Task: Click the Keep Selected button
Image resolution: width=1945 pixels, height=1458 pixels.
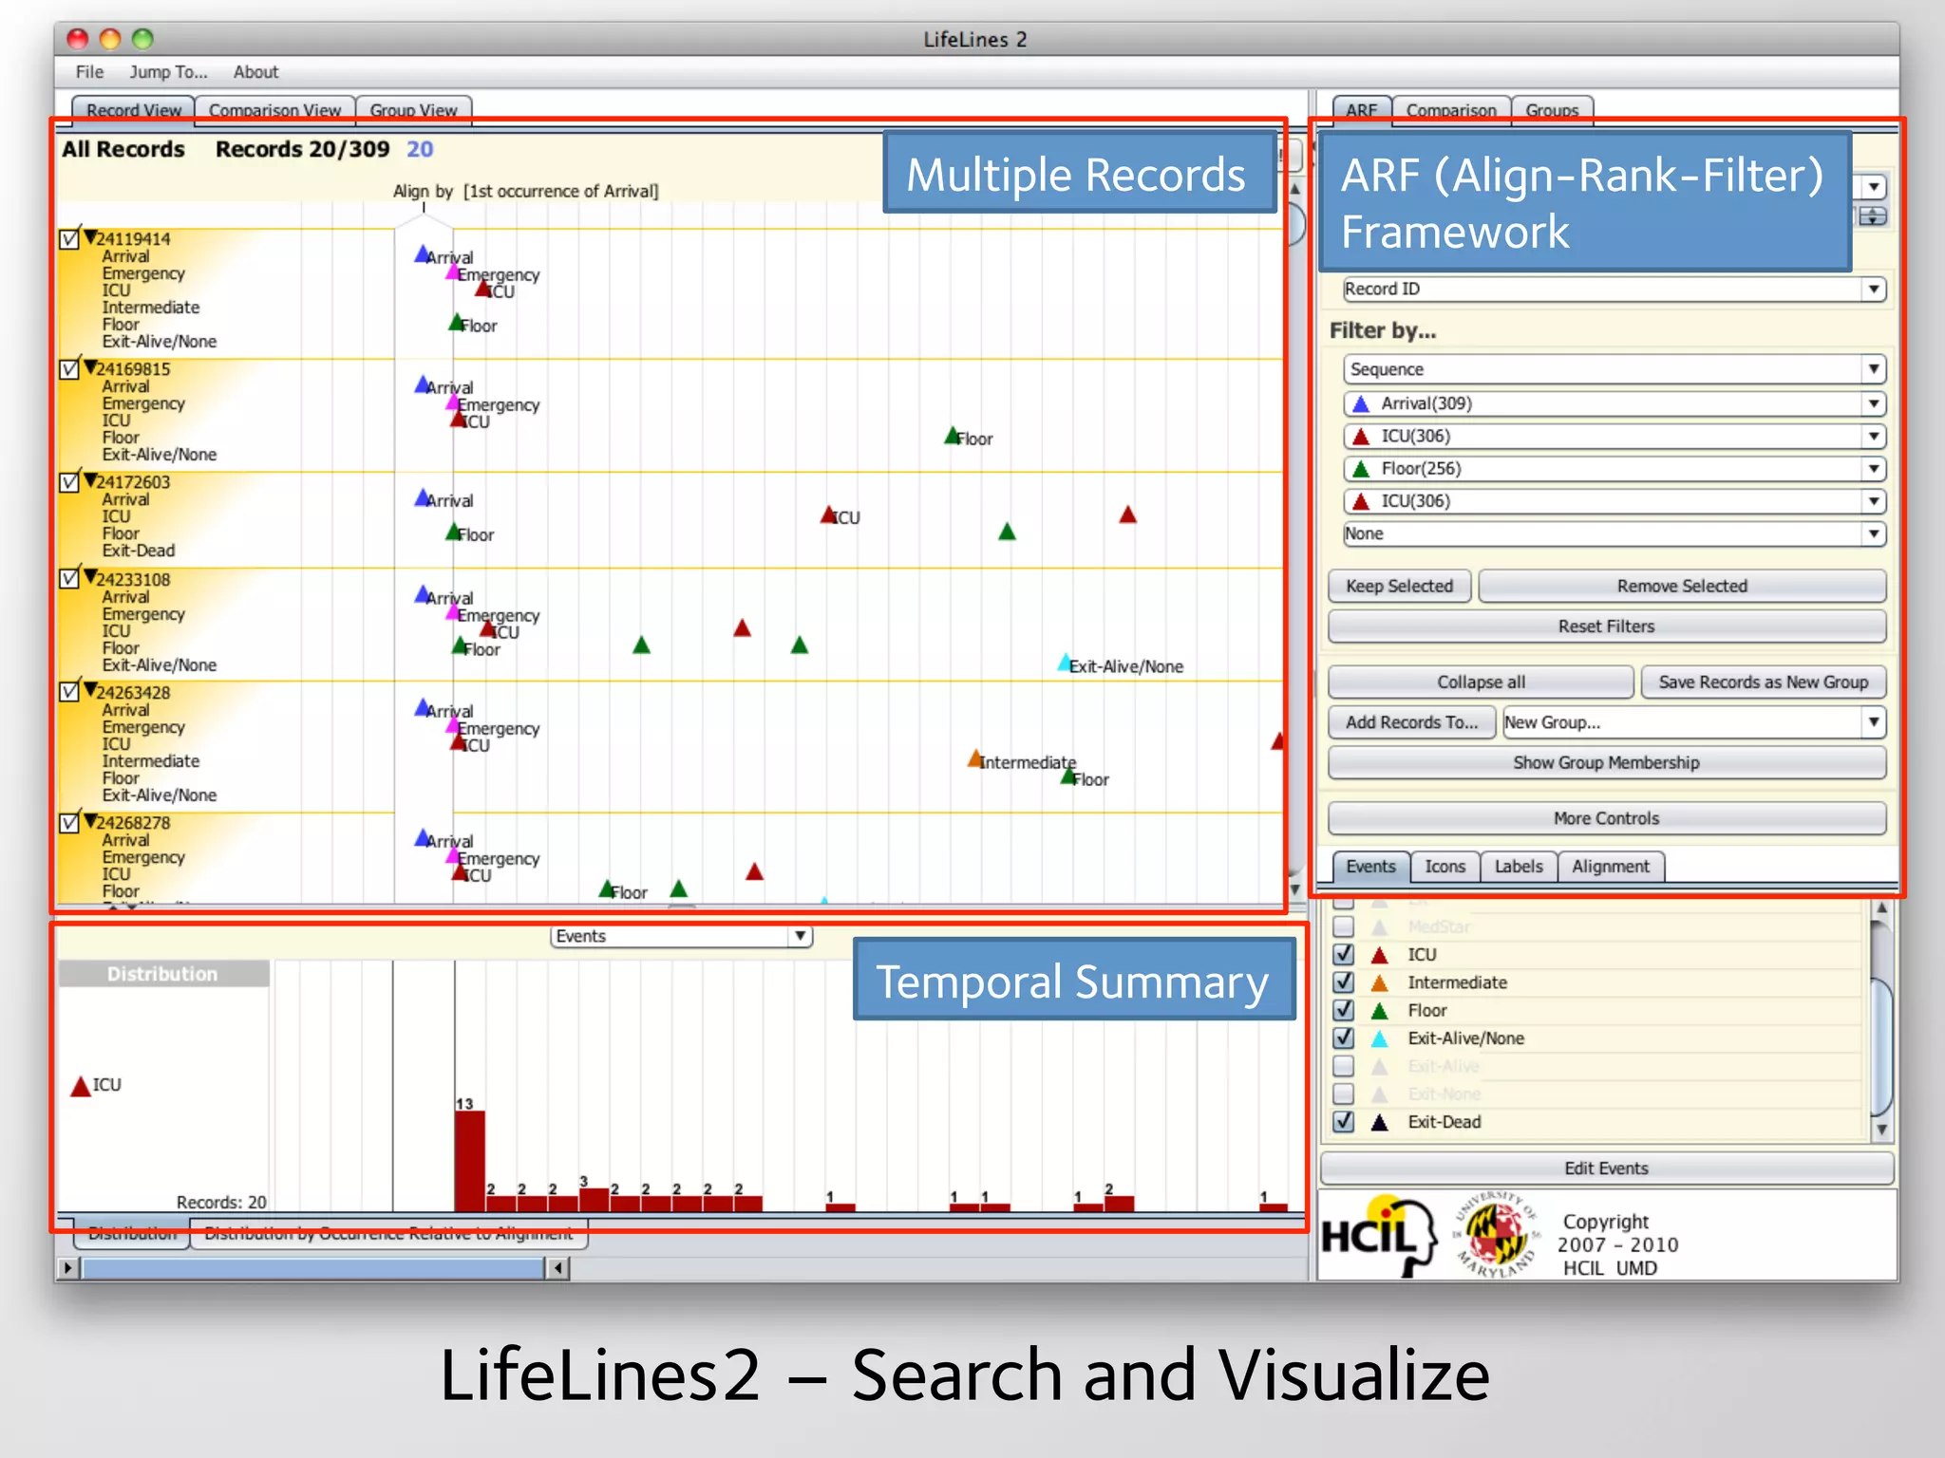Action: tap(1399, 586)
